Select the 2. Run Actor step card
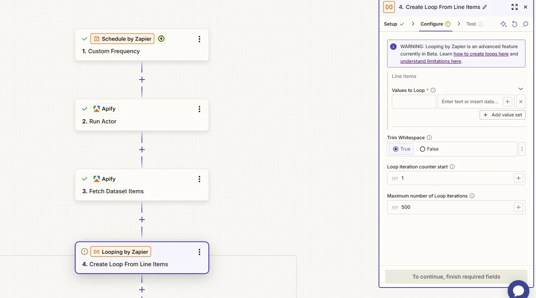Image resolution: width=536 pixels, height=298 pixels. pyautogui.click(x=142, y=115)
